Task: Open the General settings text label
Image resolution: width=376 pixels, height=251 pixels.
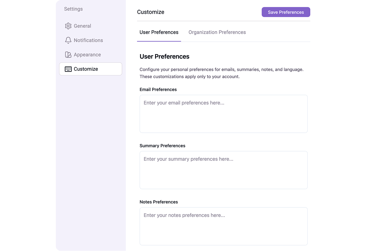Action: 82,26
